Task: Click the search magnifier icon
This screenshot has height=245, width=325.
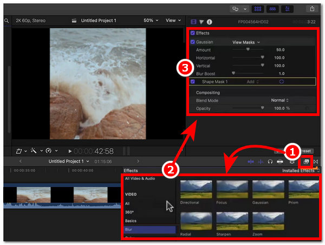Action: click(6, 21)
